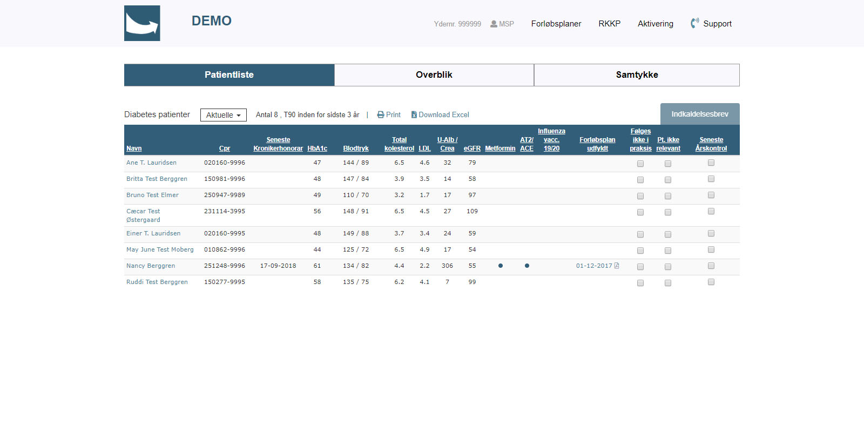Screen dimensions: 864x426
Task: Sort by 'Følges ikke i praksis' column header
Action: click(x=640, y=140)
